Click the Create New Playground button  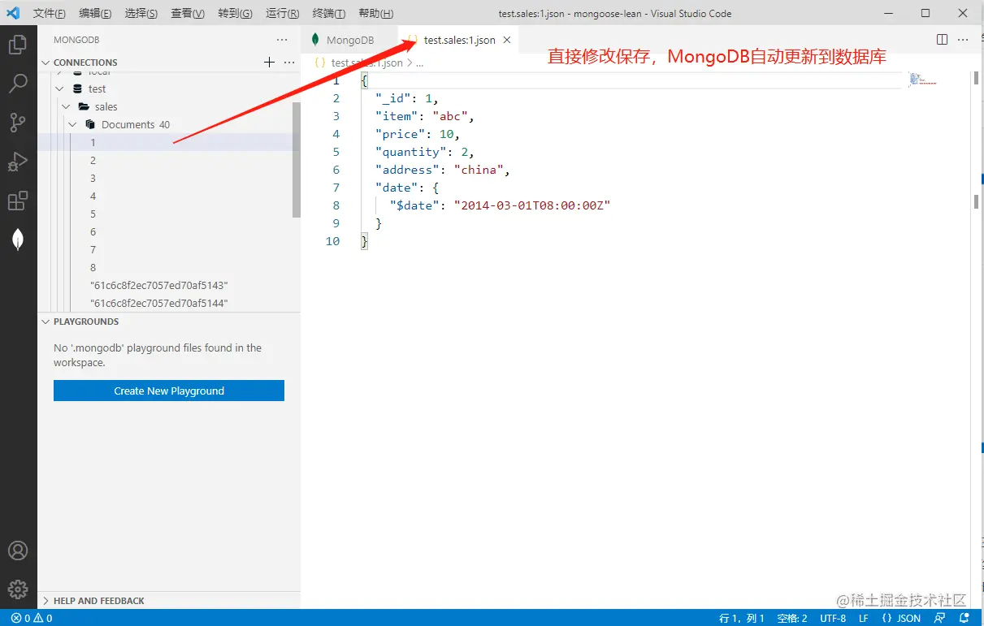(168, 391)
